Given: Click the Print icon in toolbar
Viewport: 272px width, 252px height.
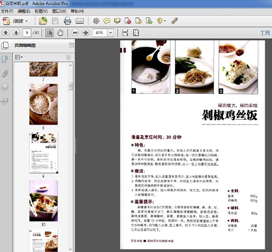Looking at the screenshot, I should click(x=67, y=21).
